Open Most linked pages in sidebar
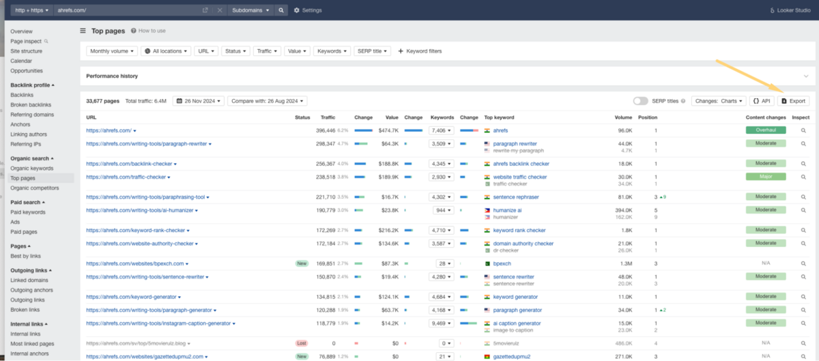 32,343
